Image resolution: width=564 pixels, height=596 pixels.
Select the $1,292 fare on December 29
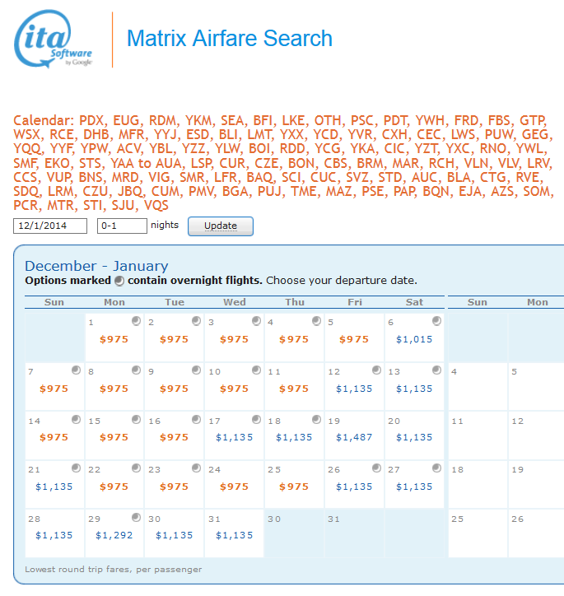pos(114,535)
